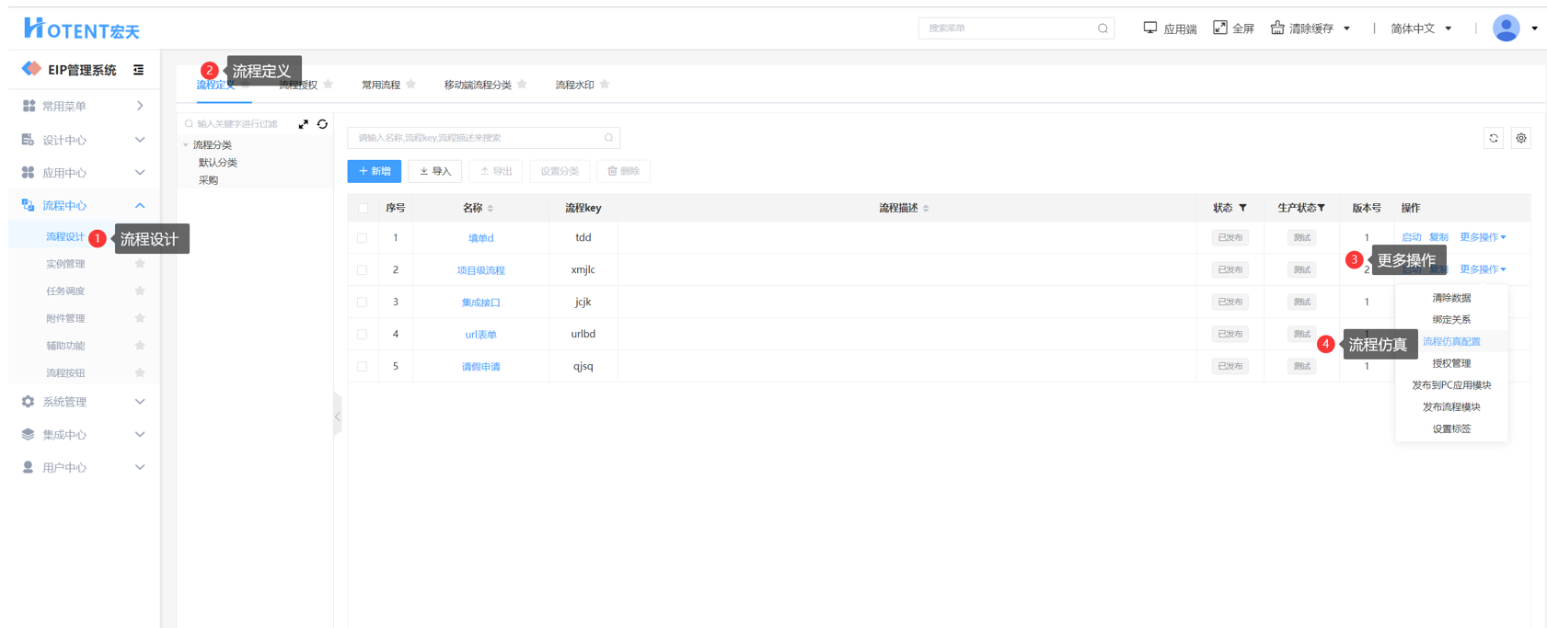Screen dimensions: 1547x628
Task: Collapse the 流程中心 sidebar section
Action: click(x=83, y=206)
